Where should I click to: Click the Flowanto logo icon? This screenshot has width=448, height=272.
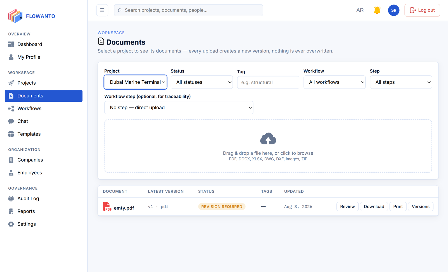pyautogui.click(x=15, y=16)
